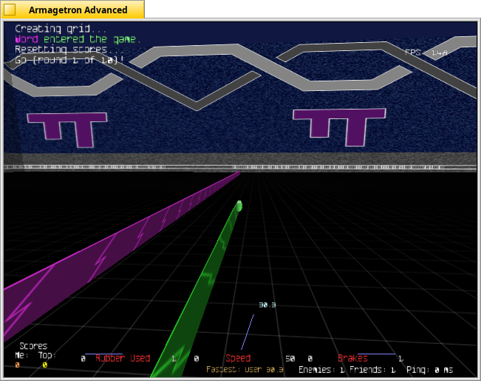Click the Armagetron Advanced window title
The image size is (481, 381).
78,10
